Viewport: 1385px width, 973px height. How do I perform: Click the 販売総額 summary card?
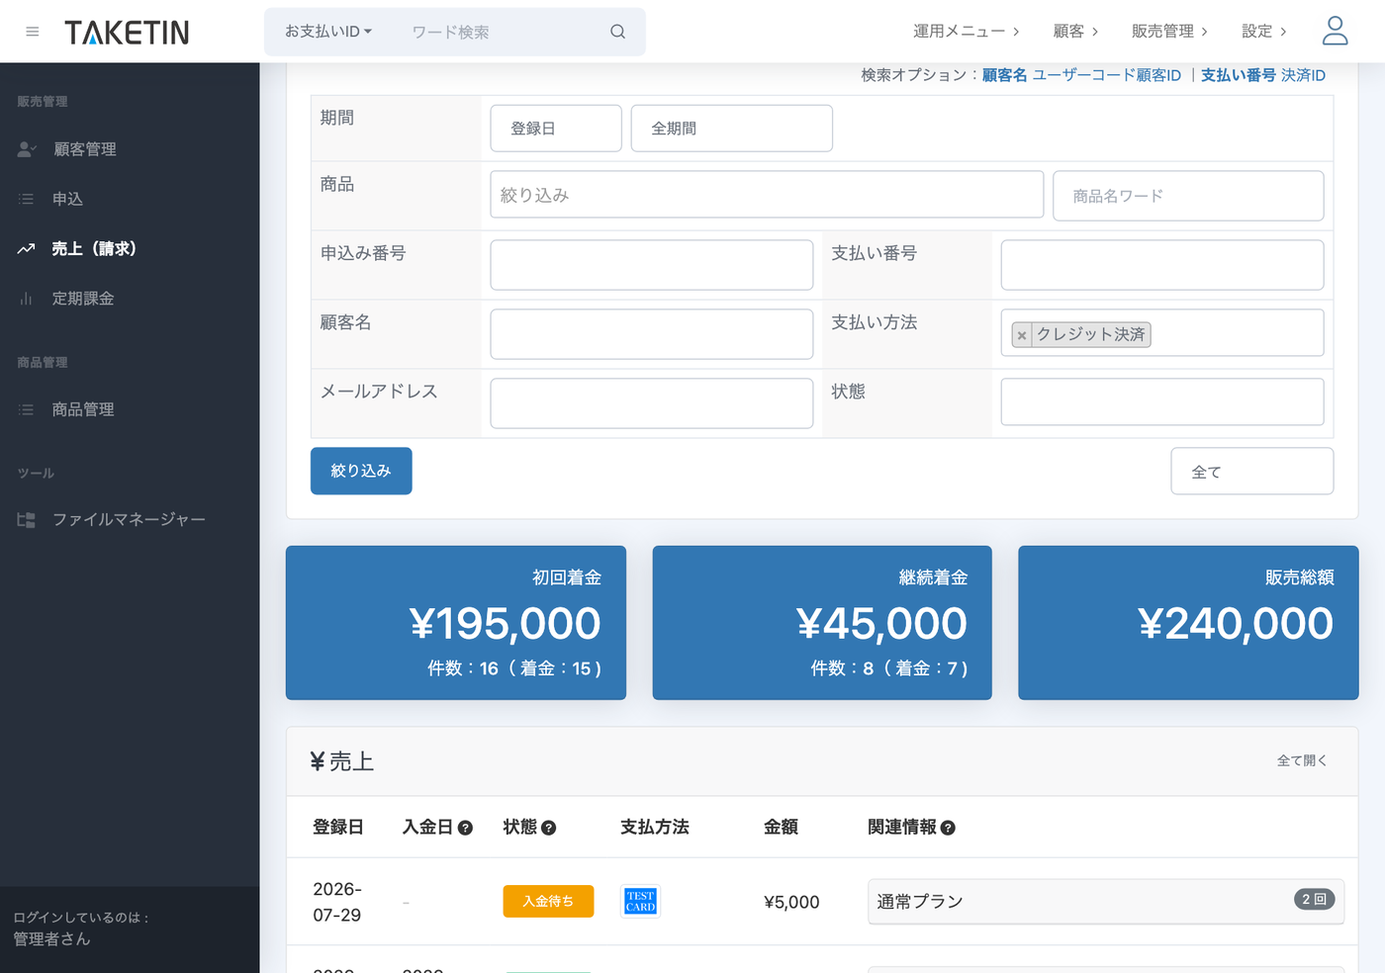tap(1188, 623)
